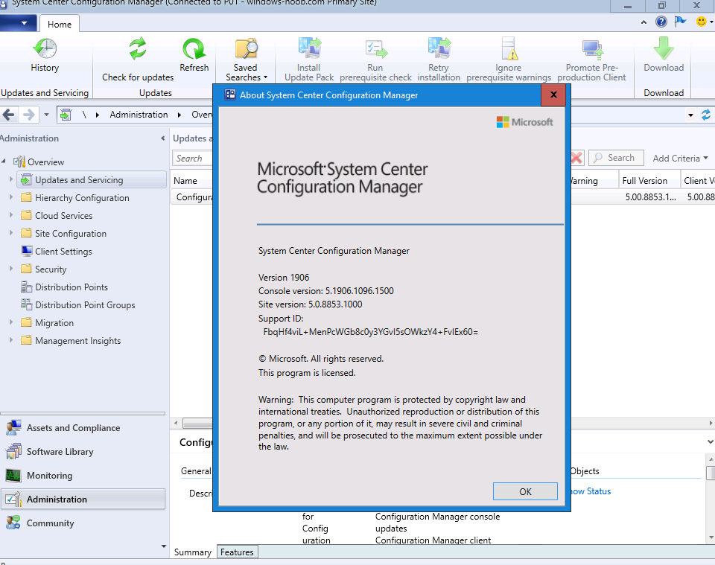Open the Help question mark icon
Screen dimensions: 715x565
(x=661, y=22)
